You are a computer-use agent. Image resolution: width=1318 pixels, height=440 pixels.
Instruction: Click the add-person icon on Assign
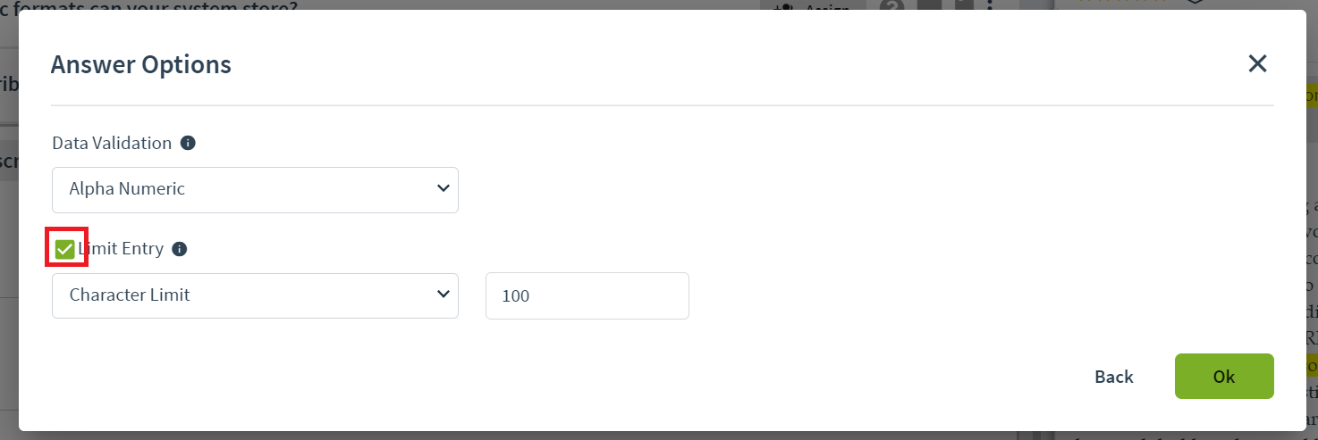(x=783, y=5)
